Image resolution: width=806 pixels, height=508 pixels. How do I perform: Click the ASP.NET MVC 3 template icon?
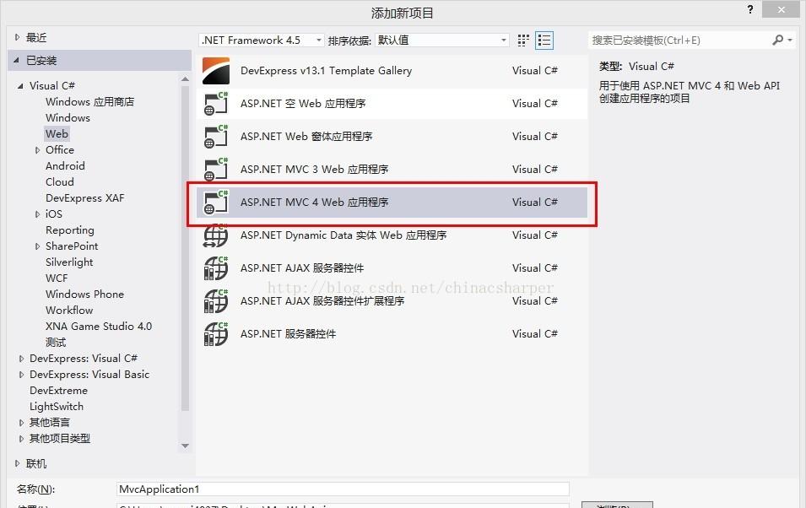(216, 169)
